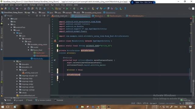The image size is (195, 109).
Task: Expand the values folder
Action: coord(17,93)
